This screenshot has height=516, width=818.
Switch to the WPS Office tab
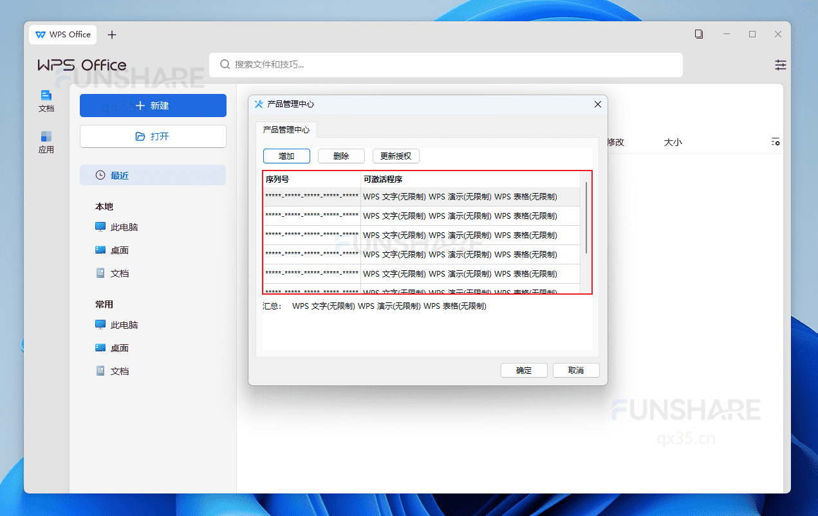62,34
